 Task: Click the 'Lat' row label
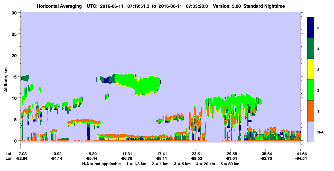tap(8, 154)
